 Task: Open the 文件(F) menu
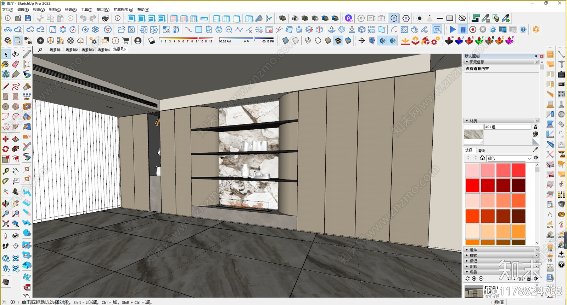click(7, 10)
